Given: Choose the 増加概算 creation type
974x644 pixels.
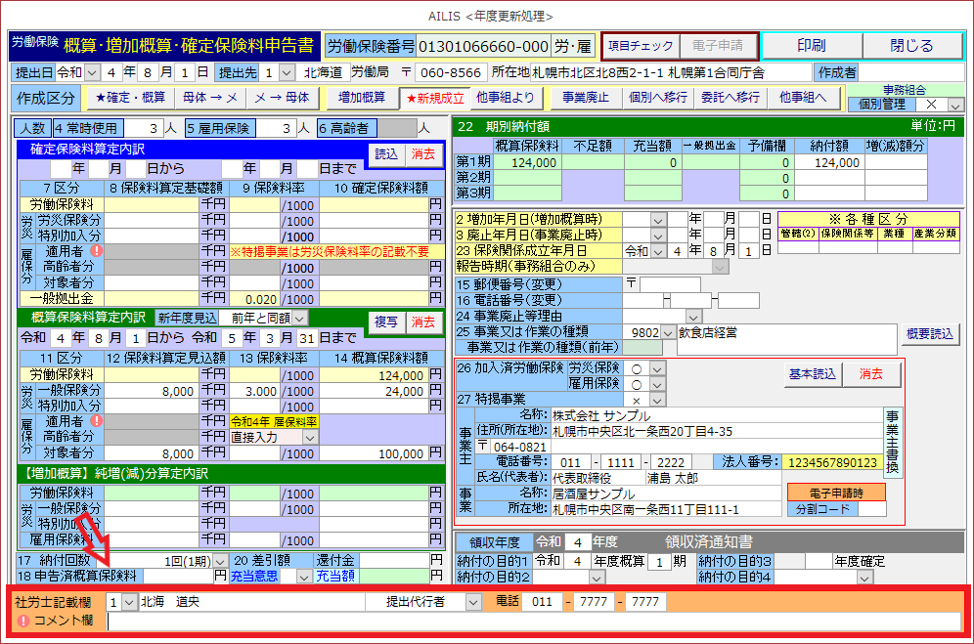Looking at the screenshot, I should tap(361, 98).
